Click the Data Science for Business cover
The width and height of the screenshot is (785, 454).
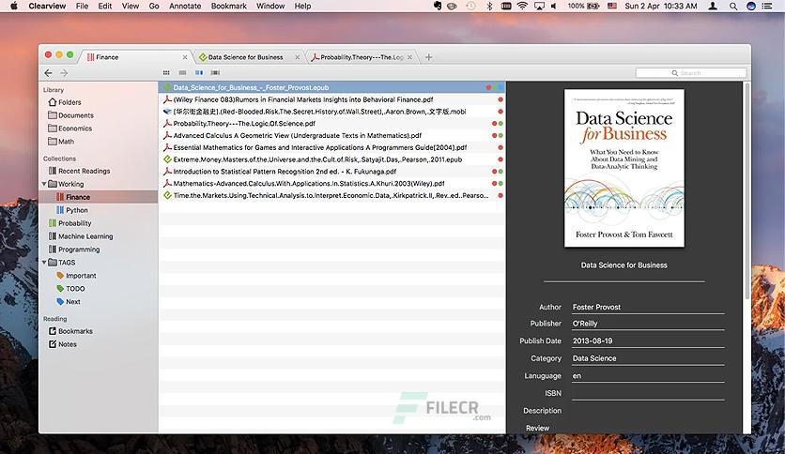[x=623, y=168]
